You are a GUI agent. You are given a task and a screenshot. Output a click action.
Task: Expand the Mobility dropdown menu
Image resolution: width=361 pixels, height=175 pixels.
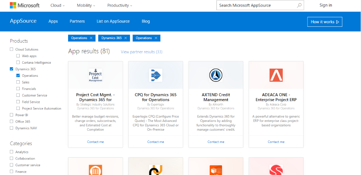[x=86, y=5]
